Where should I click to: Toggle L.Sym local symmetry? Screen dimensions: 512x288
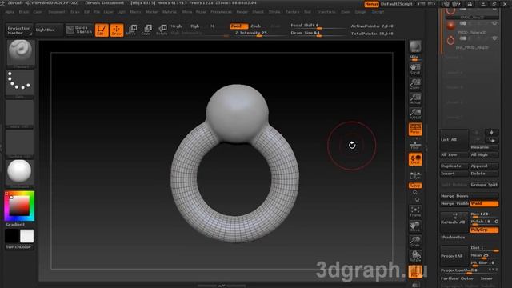coord(415,175)
